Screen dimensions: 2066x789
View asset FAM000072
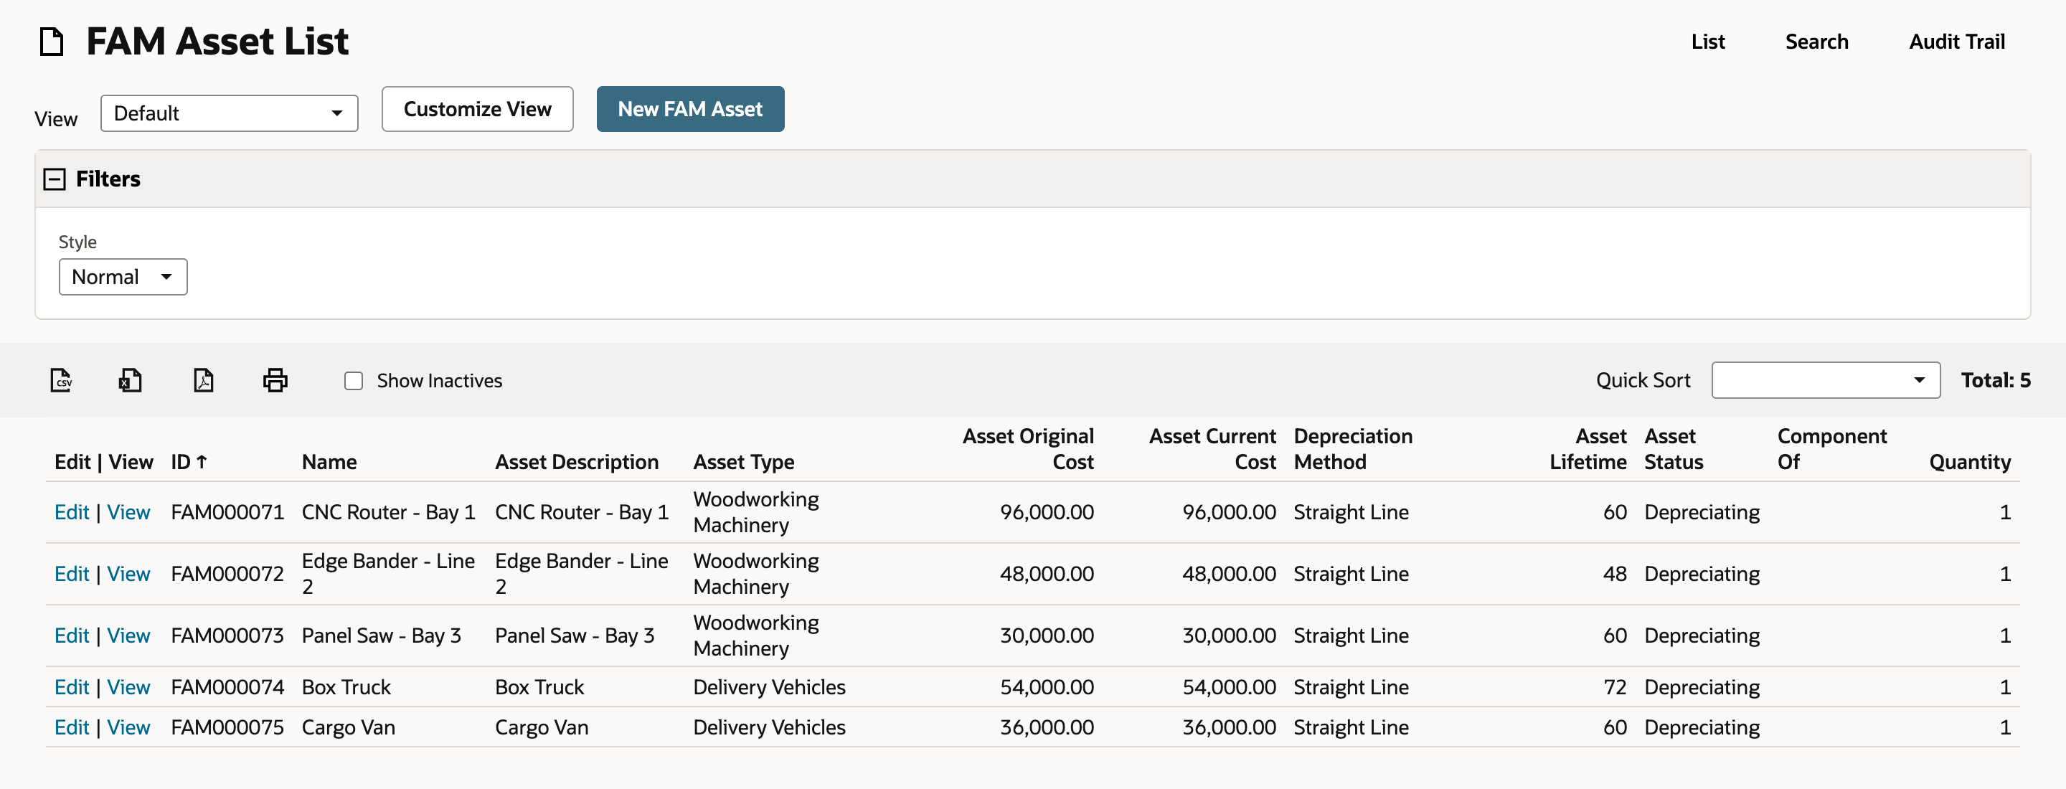point(128,574)
